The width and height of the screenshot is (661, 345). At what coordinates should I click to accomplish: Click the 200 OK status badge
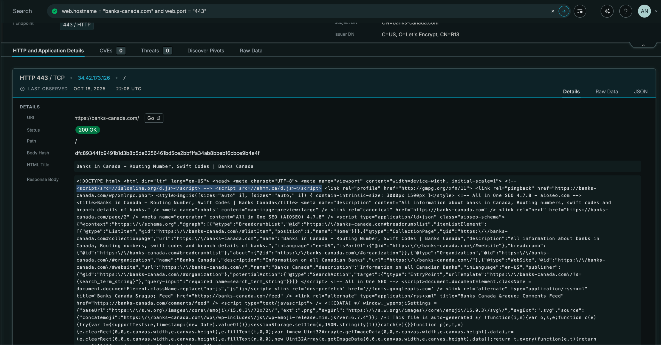(x=88, y=130)
